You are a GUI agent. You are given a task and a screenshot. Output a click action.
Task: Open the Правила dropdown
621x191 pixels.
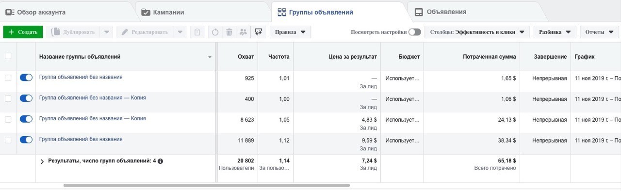[290, 32]
